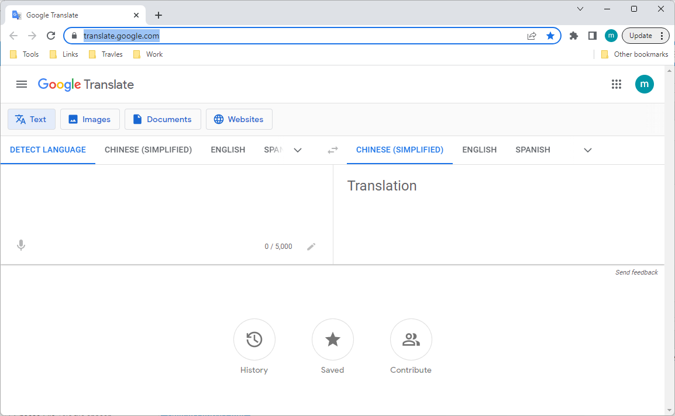Swap source and target languages
This screenshot has height=416, width=675.
333,150
